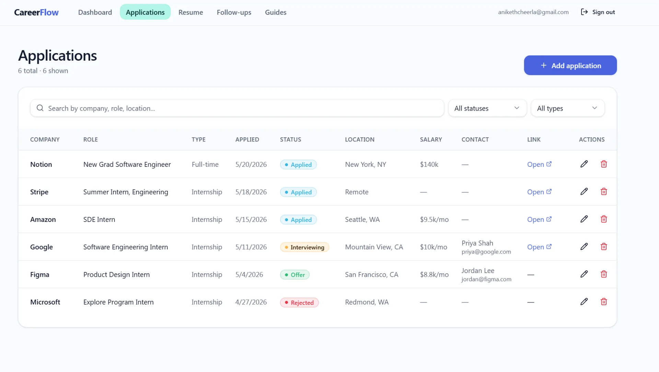The height and width of the screenshot is (372, 659).
Task: Click the SDE Intern role
Action: 99,219
